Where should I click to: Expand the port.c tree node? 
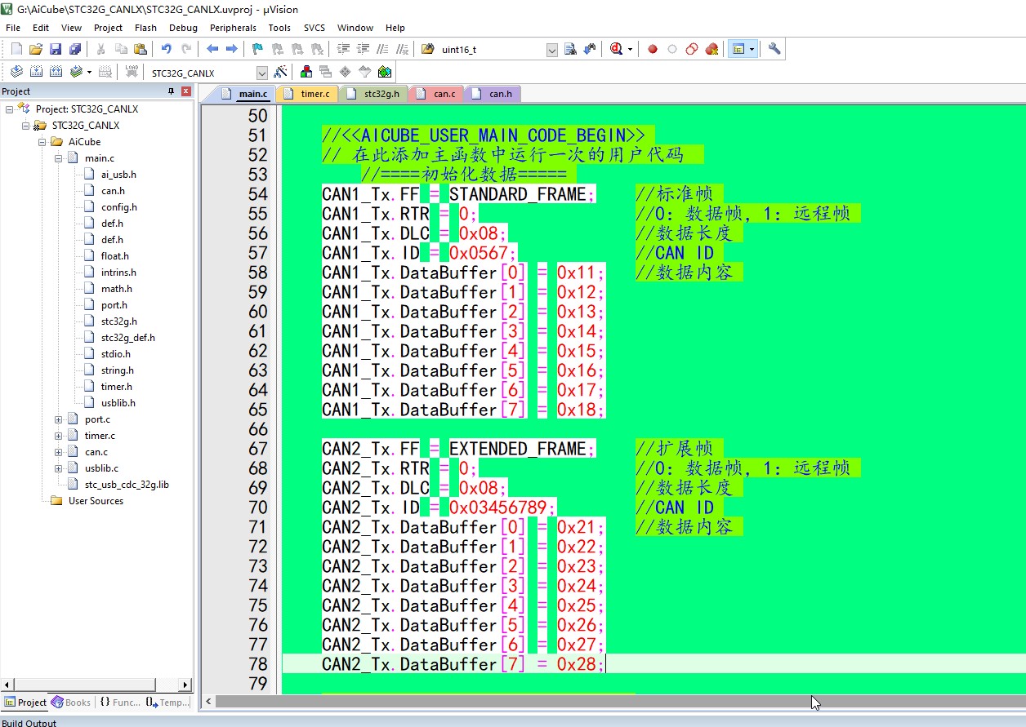pos(59,419)
